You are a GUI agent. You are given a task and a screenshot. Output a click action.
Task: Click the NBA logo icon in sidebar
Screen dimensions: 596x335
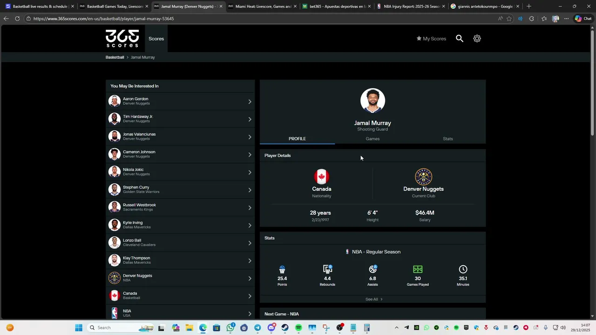(x=114, y=313)
